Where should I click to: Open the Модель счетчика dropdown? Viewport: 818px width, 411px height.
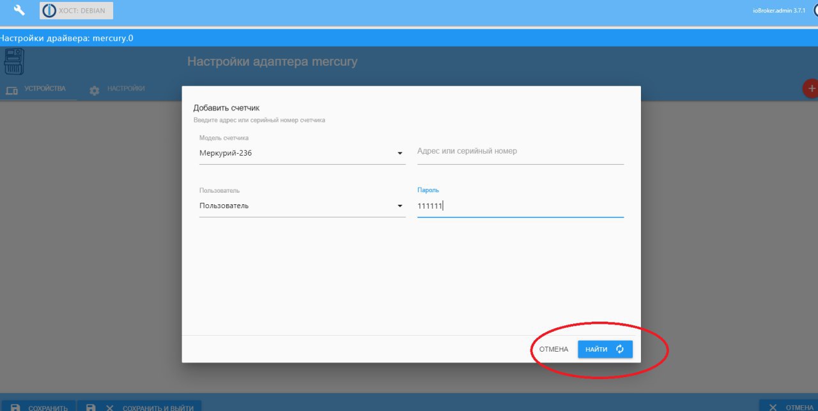(x=302, y=153)
